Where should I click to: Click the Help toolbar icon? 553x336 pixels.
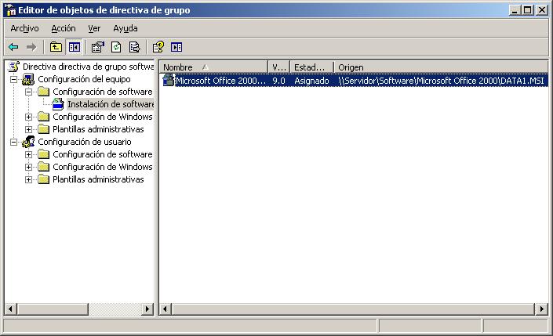point(158,47)
